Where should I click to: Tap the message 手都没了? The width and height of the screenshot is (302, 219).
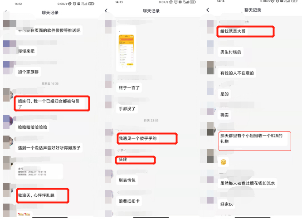point(127,109)
